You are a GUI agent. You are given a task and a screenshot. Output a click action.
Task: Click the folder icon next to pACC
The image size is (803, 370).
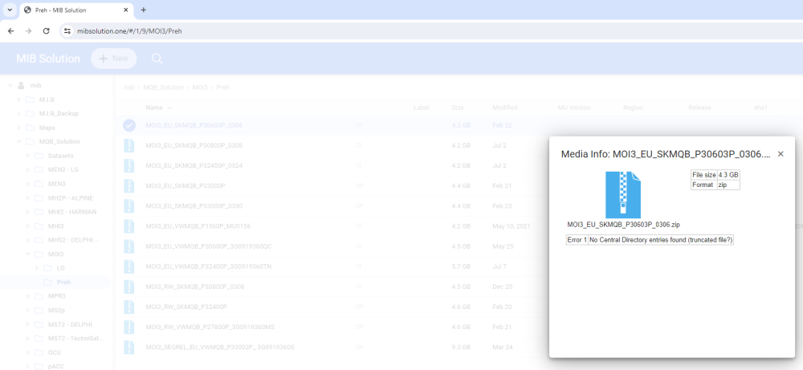pos(39,367)
